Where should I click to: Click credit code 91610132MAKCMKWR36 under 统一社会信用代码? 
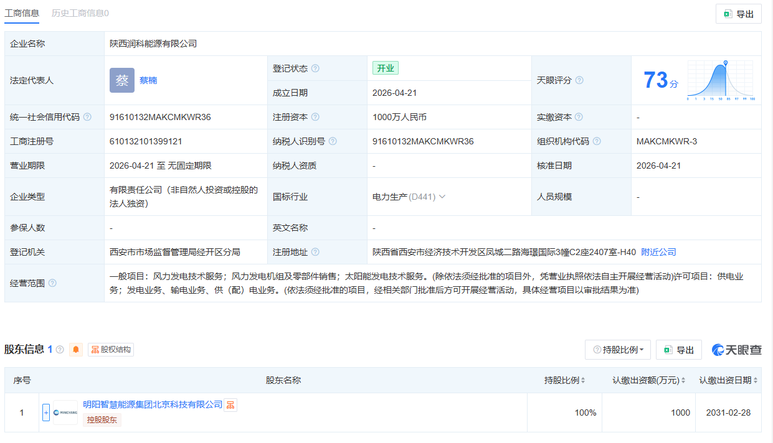tap(160, 117)
